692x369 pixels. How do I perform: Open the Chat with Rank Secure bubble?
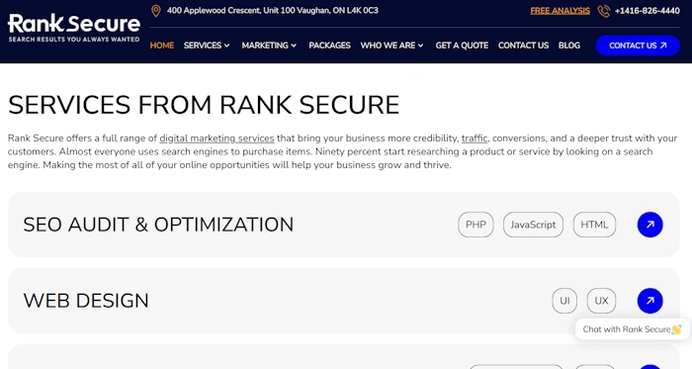point(633,329)
